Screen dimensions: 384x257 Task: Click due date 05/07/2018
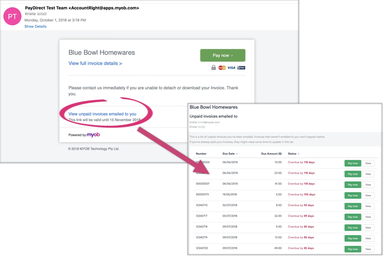pyautogui.click(x=230, y=216)
